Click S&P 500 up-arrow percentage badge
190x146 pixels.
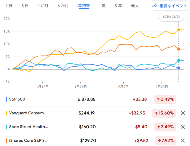[165, 99]
